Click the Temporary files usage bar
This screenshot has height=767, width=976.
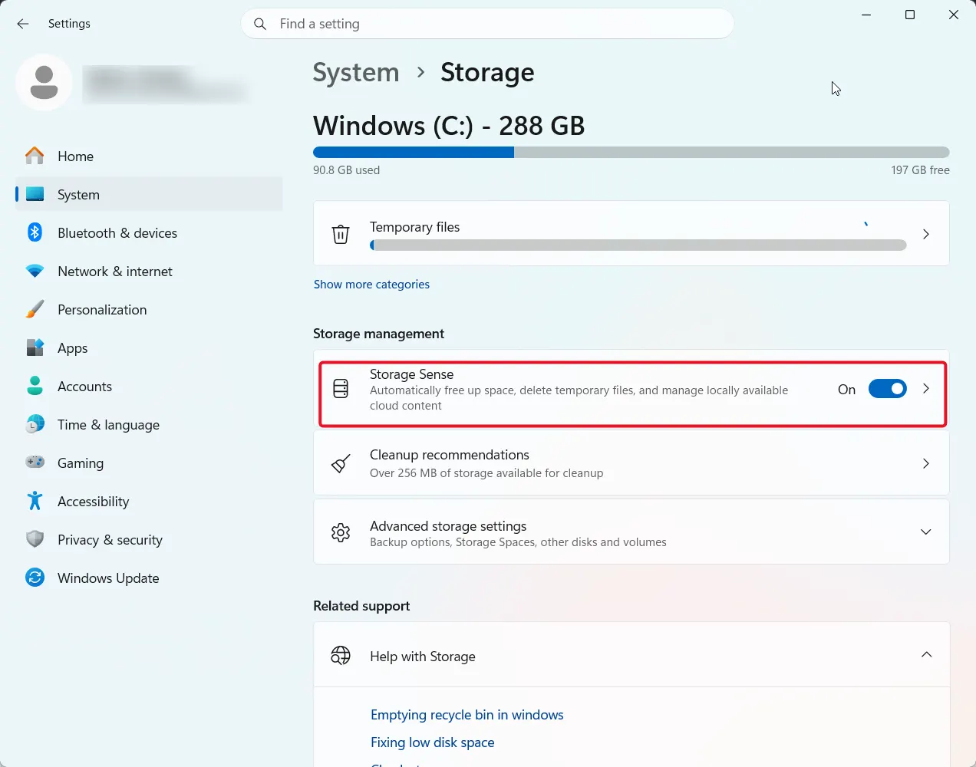[638, 245]
